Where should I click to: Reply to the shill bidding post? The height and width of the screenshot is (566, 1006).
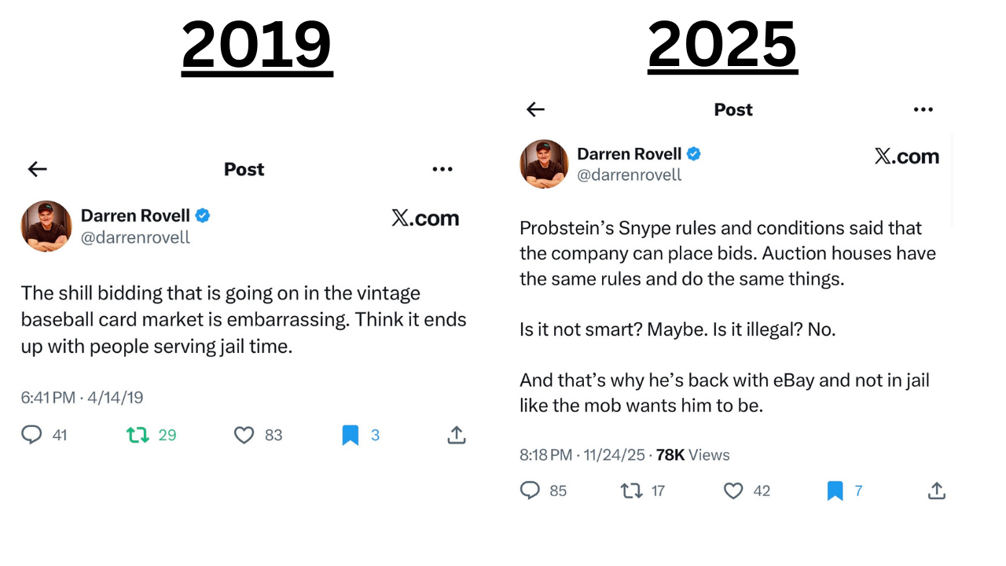tap(31, 435)
